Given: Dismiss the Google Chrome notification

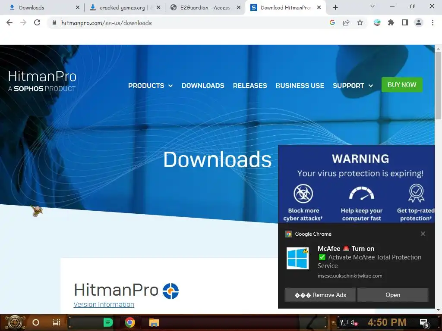Looking at the screenshot, I should (x=423, y=234).
